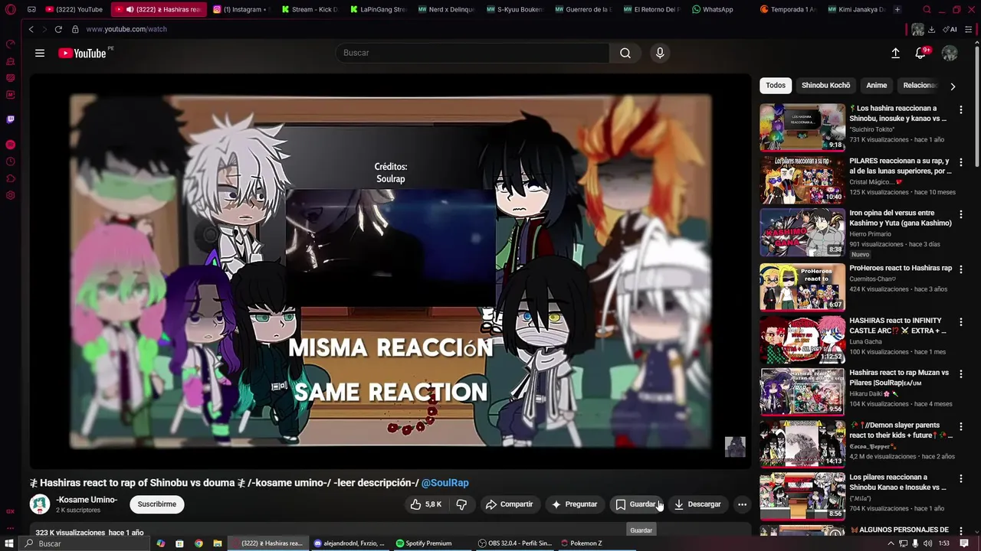Click the Descargar download button
Image resolution: width=981 pixels, height=551 pixels.
coord(697,504)
